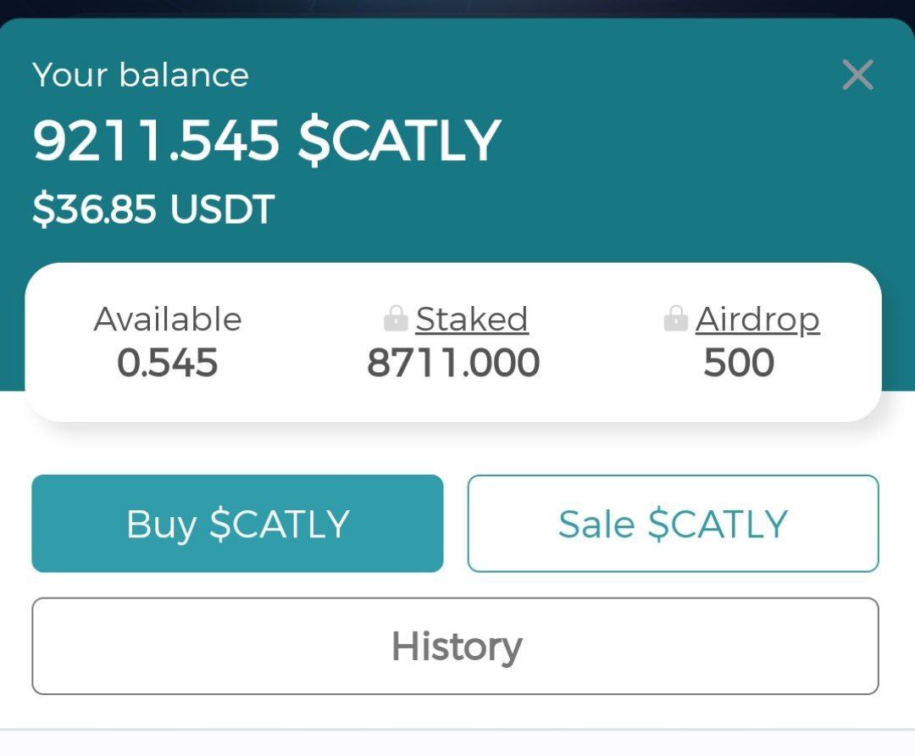Close the balance panel with X

(x=857, y=75)
